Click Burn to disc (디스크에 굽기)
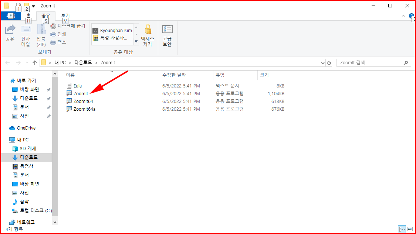This screenshot has width=416, height=234. coord(68,26)
